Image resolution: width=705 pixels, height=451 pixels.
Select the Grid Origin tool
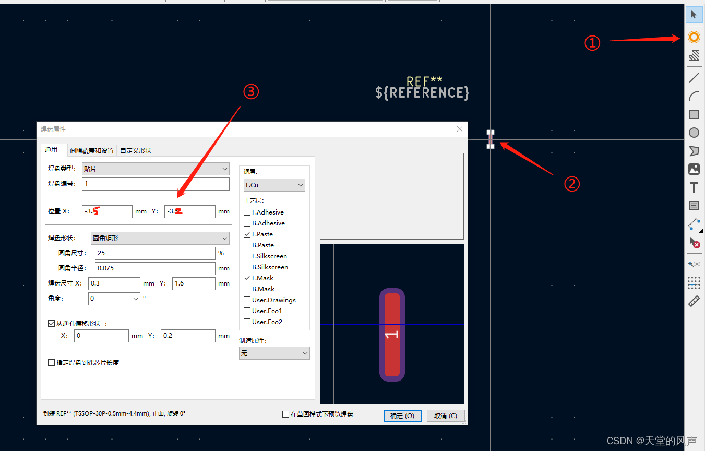[694, 283]
